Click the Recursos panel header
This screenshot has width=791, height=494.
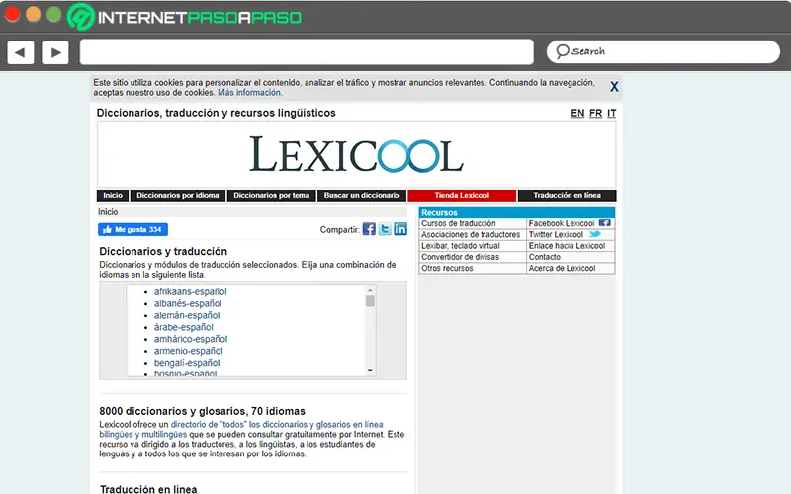[x=516, y=212]
